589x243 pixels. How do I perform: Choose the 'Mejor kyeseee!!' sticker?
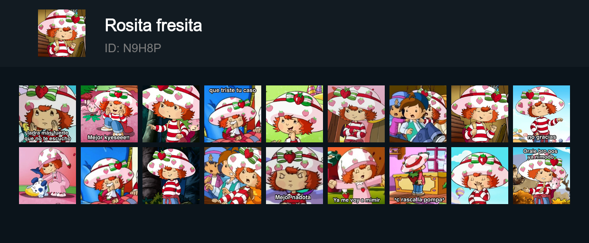coord(109,114)
